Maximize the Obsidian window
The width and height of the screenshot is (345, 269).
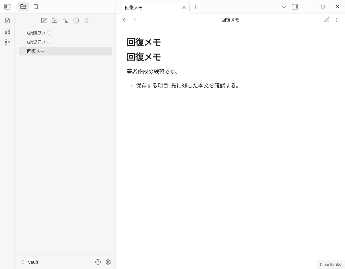coord(323,7)
